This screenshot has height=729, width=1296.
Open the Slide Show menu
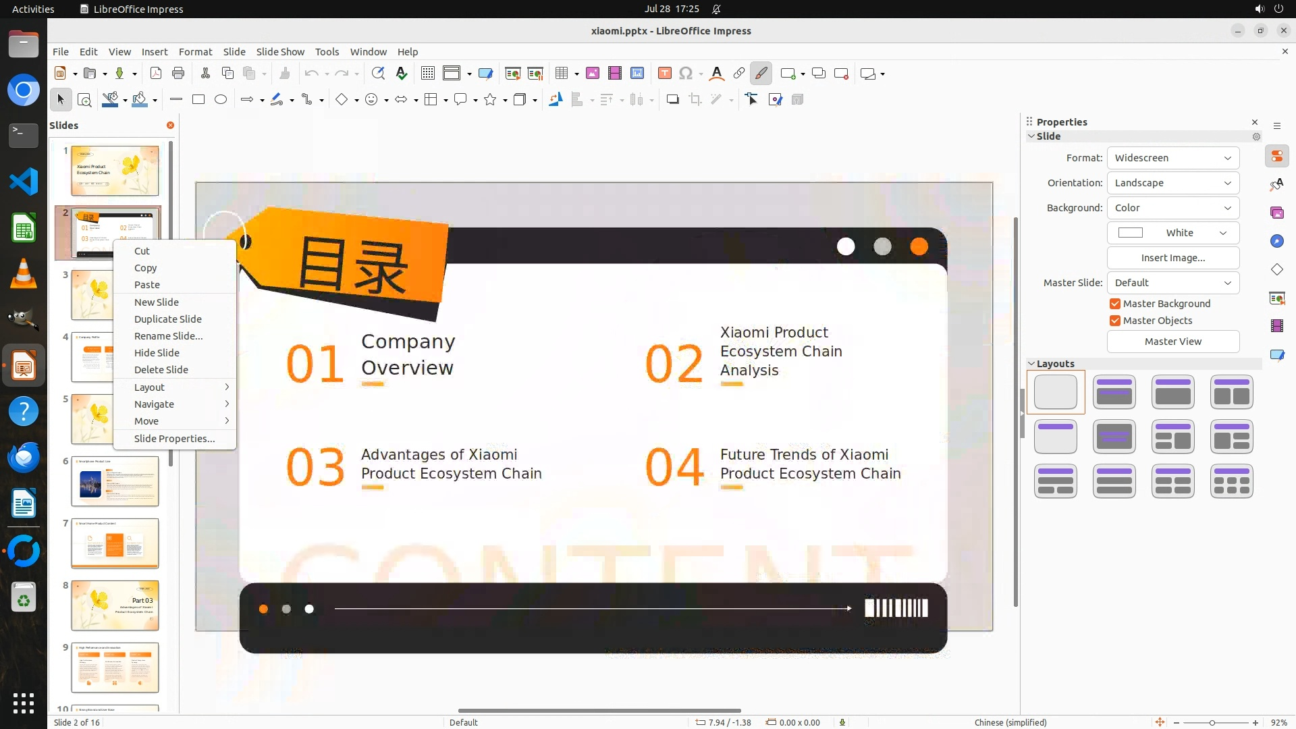pos(280,52)
